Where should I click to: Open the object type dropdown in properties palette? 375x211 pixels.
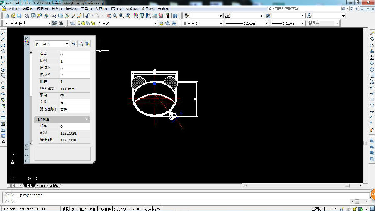67,44
